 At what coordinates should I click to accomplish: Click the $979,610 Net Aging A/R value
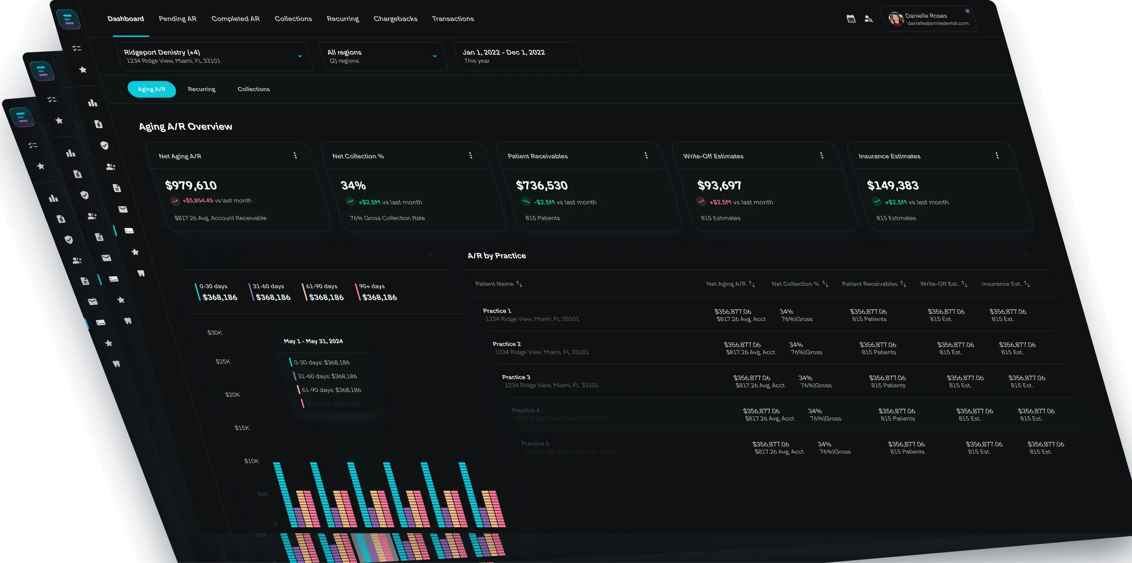click(x=191, y=185)
